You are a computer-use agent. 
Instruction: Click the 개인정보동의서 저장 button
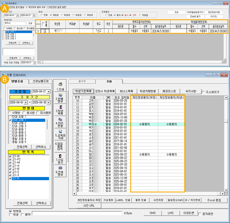click(89, 200)
